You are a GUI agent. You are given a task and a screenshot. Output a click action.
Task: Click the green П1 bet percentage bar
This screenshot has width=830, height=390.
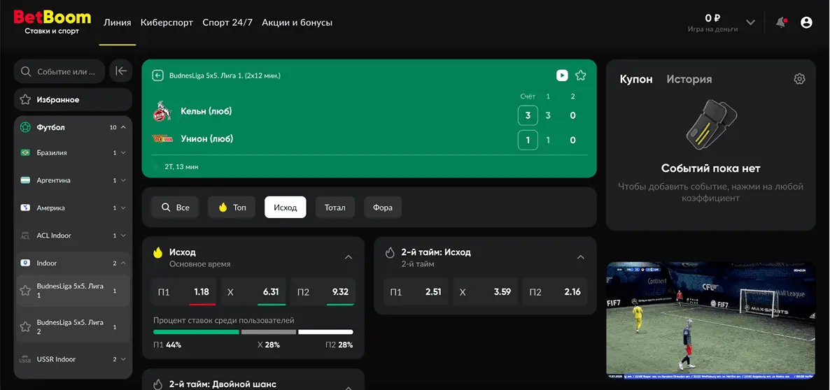click(197, 332)
